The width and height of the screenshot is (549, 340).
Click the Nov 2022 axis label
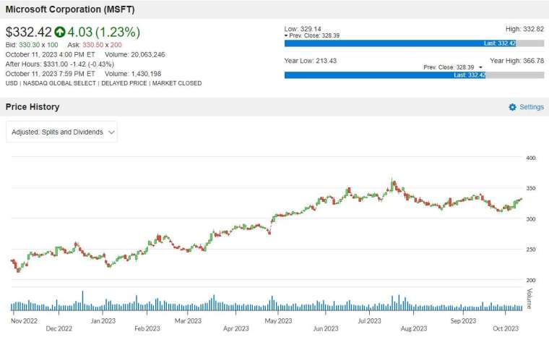24,320
